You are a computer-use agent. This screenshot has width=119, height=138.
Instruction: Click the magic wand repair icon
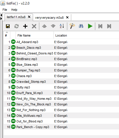click(72, 26)
